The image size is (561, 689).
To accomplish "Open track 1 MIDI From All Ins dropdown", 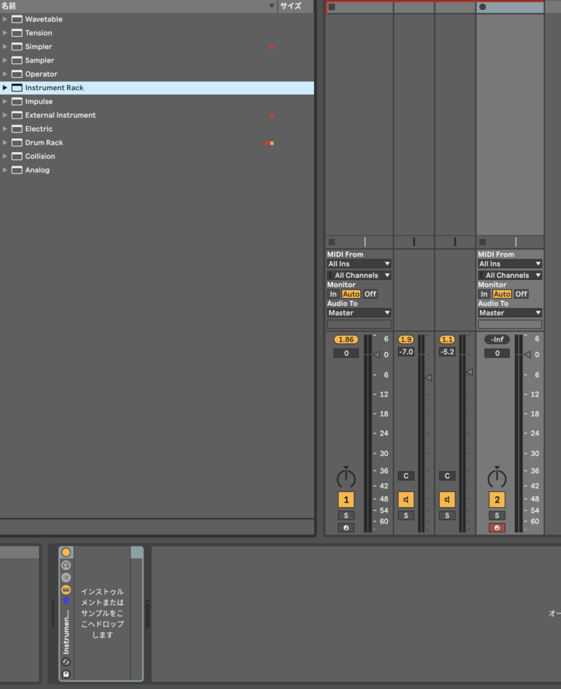I will [358, 264].
